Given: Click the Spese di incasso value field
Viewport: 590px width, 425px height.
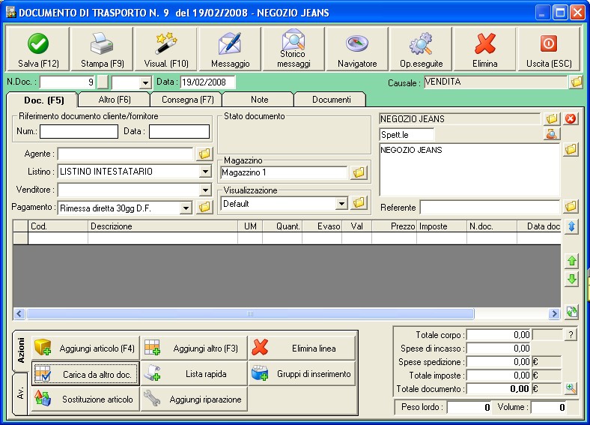Looking at the screenshot, I should click(499, 348).
